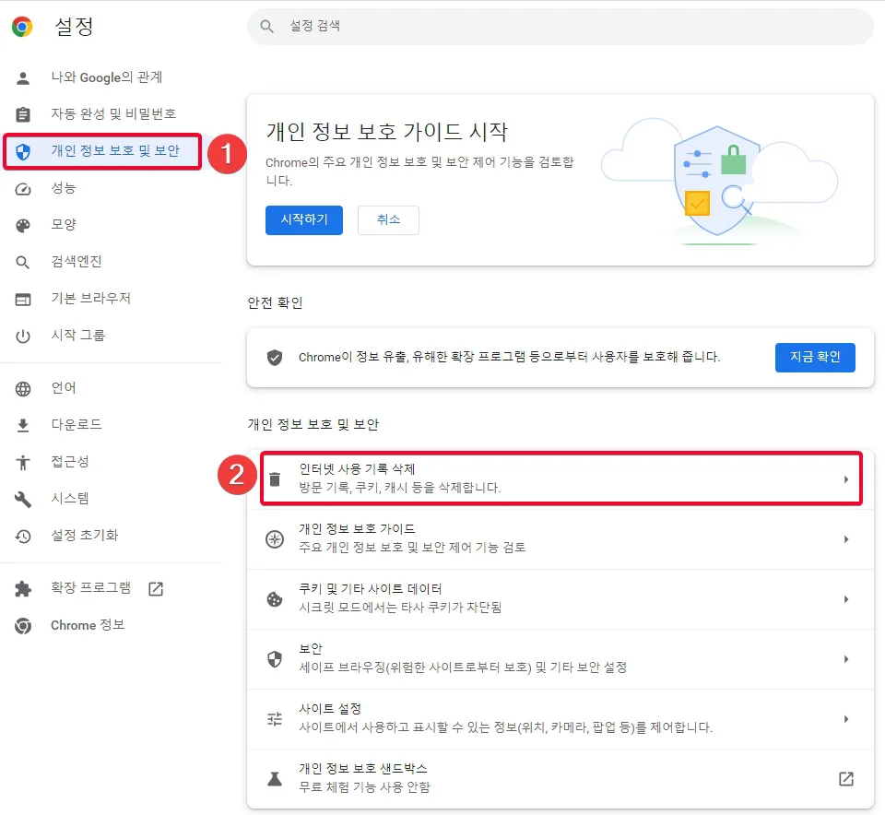885x815 pixels.
Task: Click the 설정 page title
Action: [74, 27]
